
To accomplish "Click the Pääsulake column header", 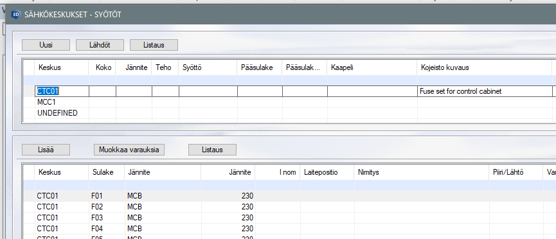I will 260,67.
